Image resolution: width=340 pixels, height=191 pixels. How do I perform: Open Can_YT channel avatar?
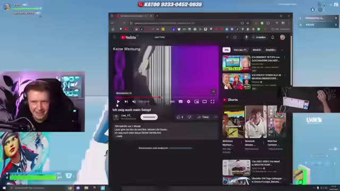(116, 117)
